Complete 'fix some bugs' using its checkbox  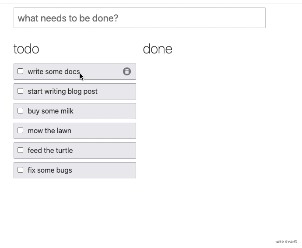point(20,170)
